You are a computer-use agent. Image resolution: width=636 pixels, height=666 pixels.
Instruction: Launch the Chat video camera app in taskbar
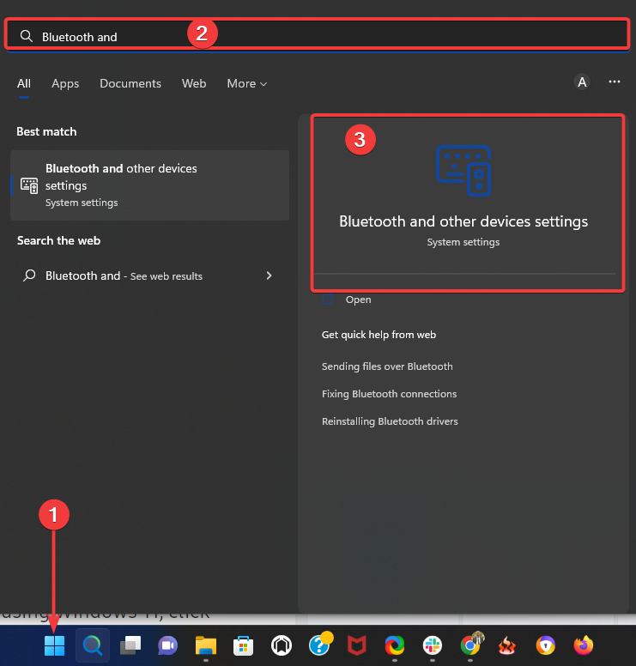(168, 645)
